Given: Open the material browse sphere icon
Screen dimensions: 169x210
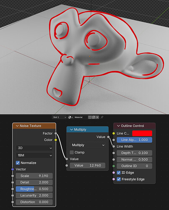Looking at the screenshot, I should click(70, 117).
